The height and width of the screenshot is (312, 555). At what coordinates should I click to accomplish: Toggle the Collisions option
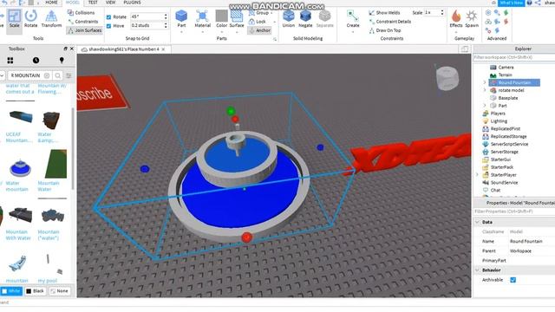click(x=81, y=13)
